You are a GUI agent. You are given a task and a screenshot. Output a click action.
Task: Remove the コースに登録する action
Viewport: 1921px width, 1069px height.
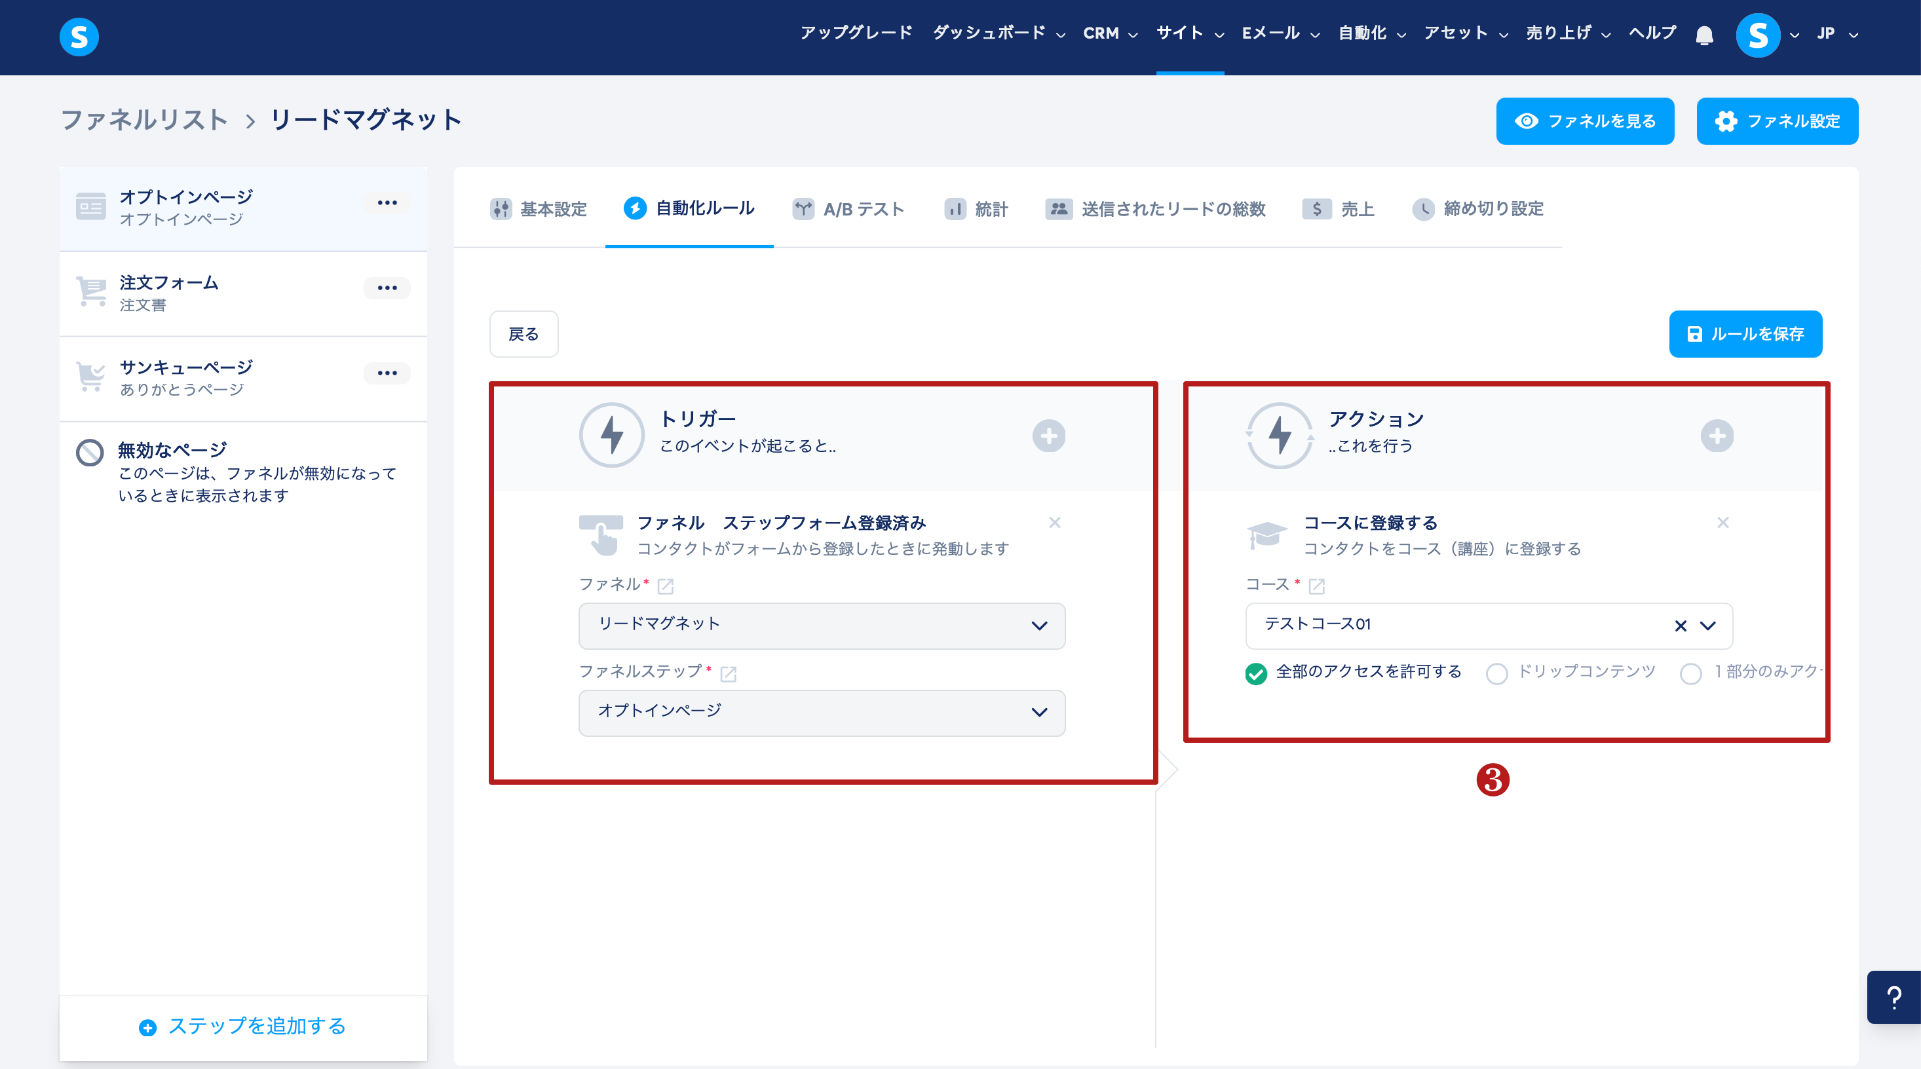click(x=1722, y=523)
